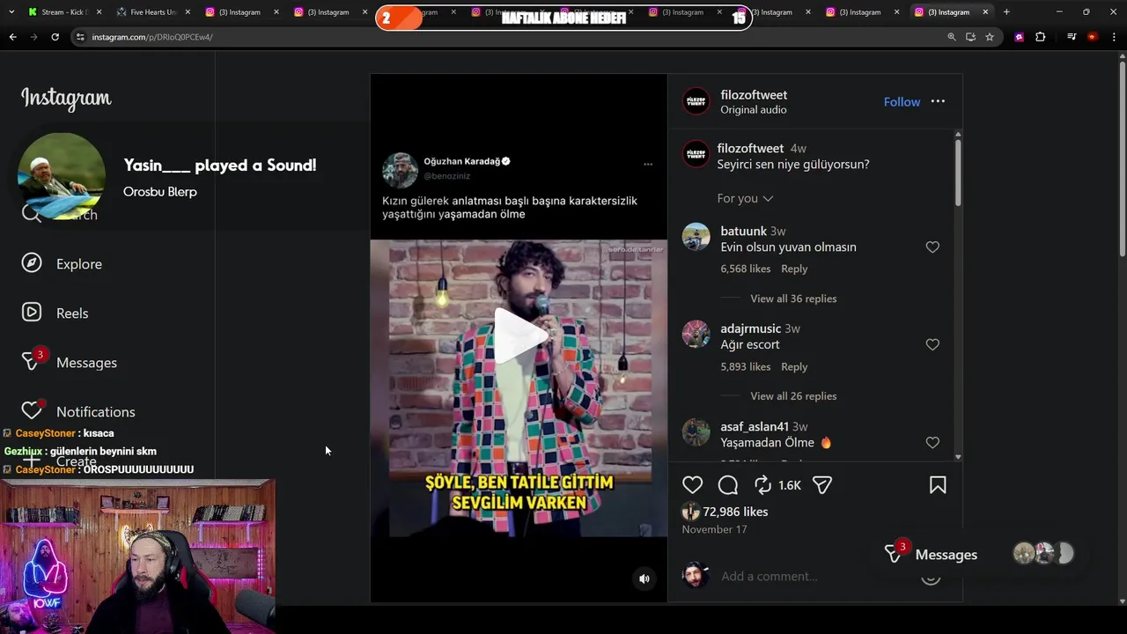Toggle video sound with speaker icon
Viewport: 1127px width, 634px height.
pyautogui.click(x=645, y=579)
